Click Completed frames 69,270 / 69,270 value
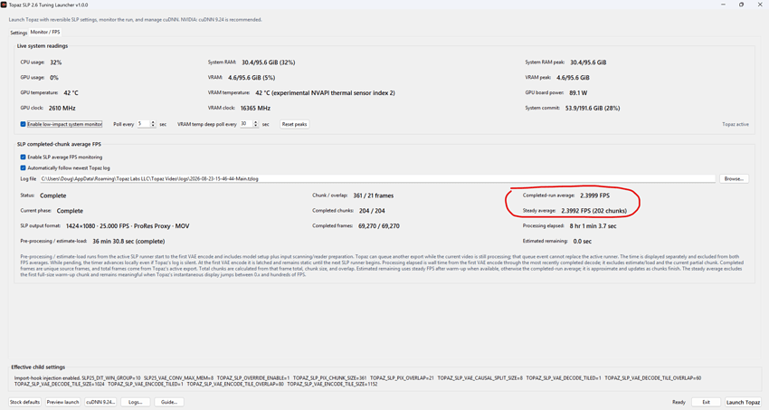Image resolution: width=769 pixels, height=410 pixels. click(x=379, y=226)
